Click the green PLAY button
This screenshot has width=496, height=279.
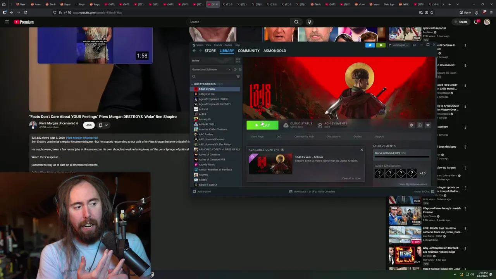click(262, 125)
